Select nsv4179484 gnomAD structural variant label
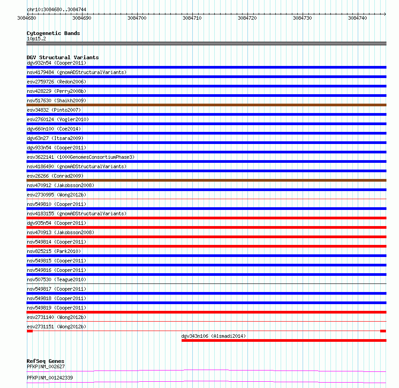 point(77,72)
